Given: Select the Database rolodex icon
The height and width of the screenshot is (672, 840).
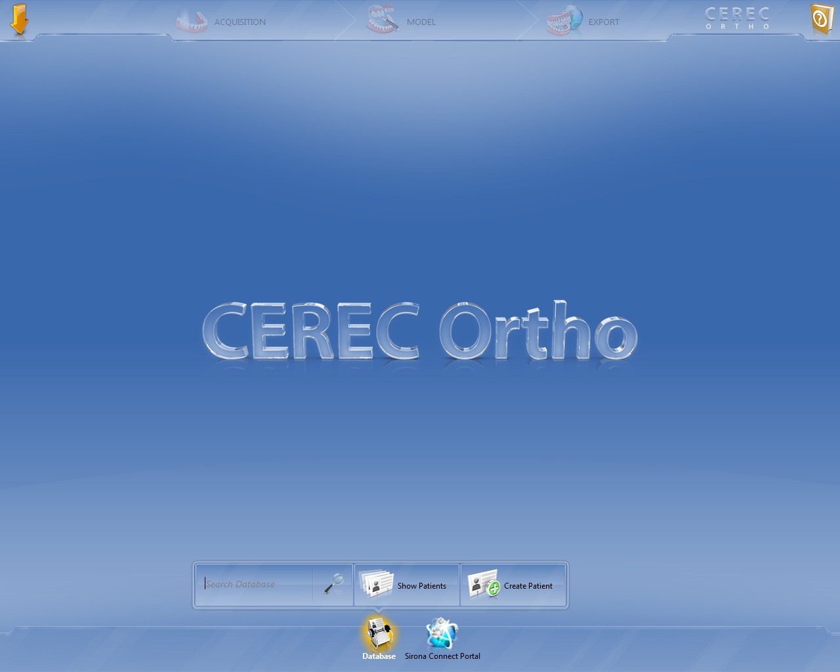Looking at the screenshot, I should coord(379,634).
